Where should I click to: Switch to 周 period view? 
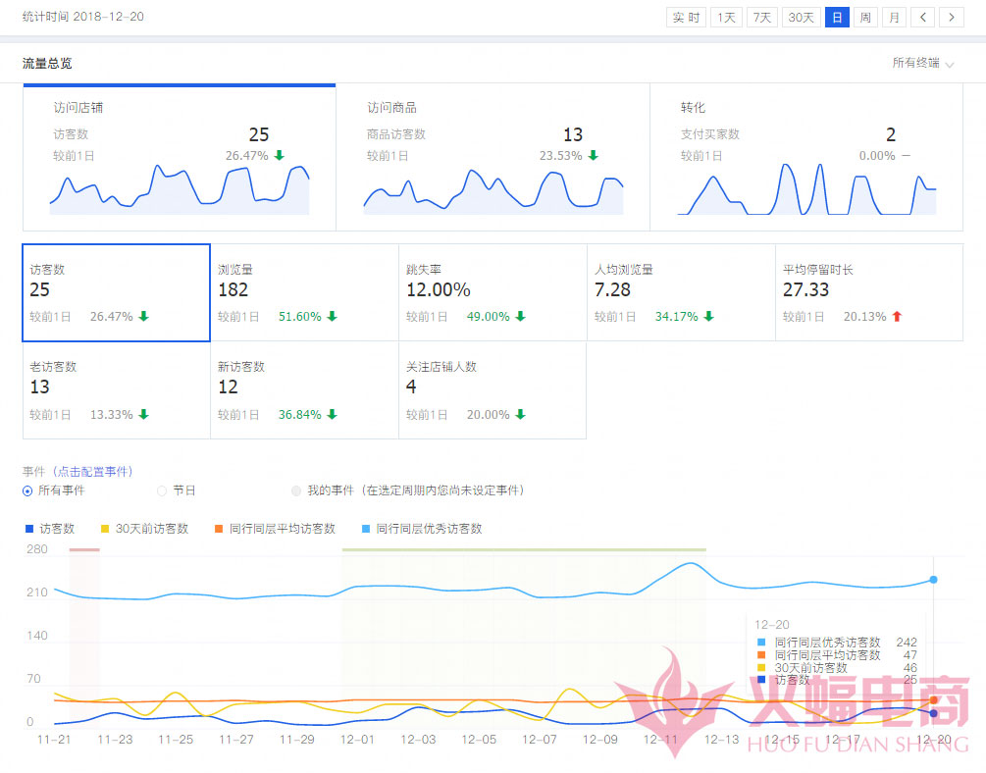click(x=865, y=18)
